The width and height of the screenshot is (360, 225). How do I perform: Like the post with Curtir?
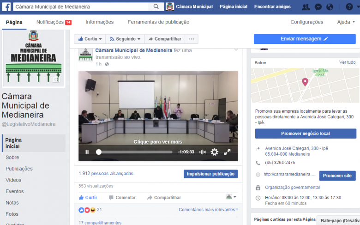88,197
